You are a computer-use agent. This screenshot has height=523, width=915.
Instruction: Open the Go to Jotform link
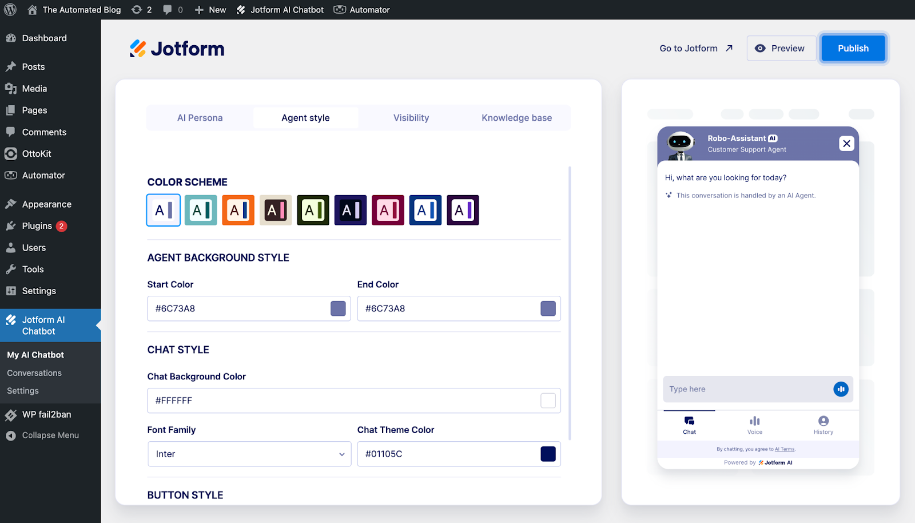point(695,48)
